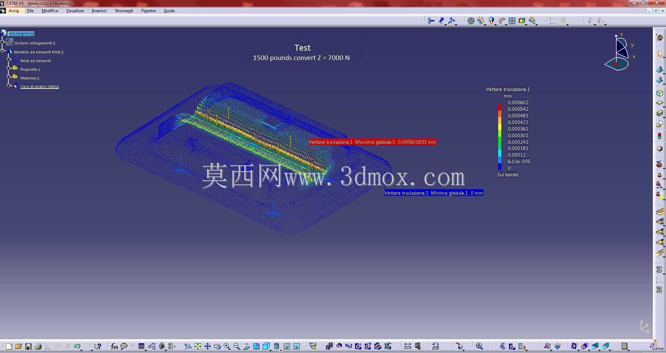Click the 1500 pounds convert annotation
This screenshot has width=666, height=353.
(x=301, y=58)
